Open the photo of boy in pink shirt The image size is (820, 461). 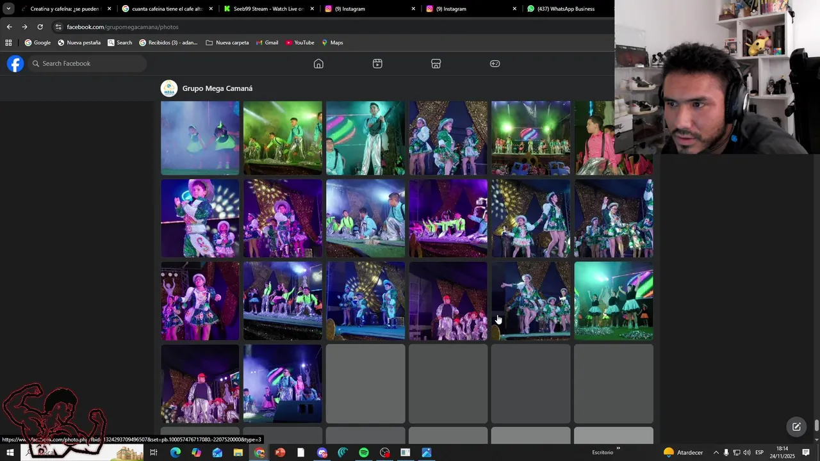(x=614, y=138)
